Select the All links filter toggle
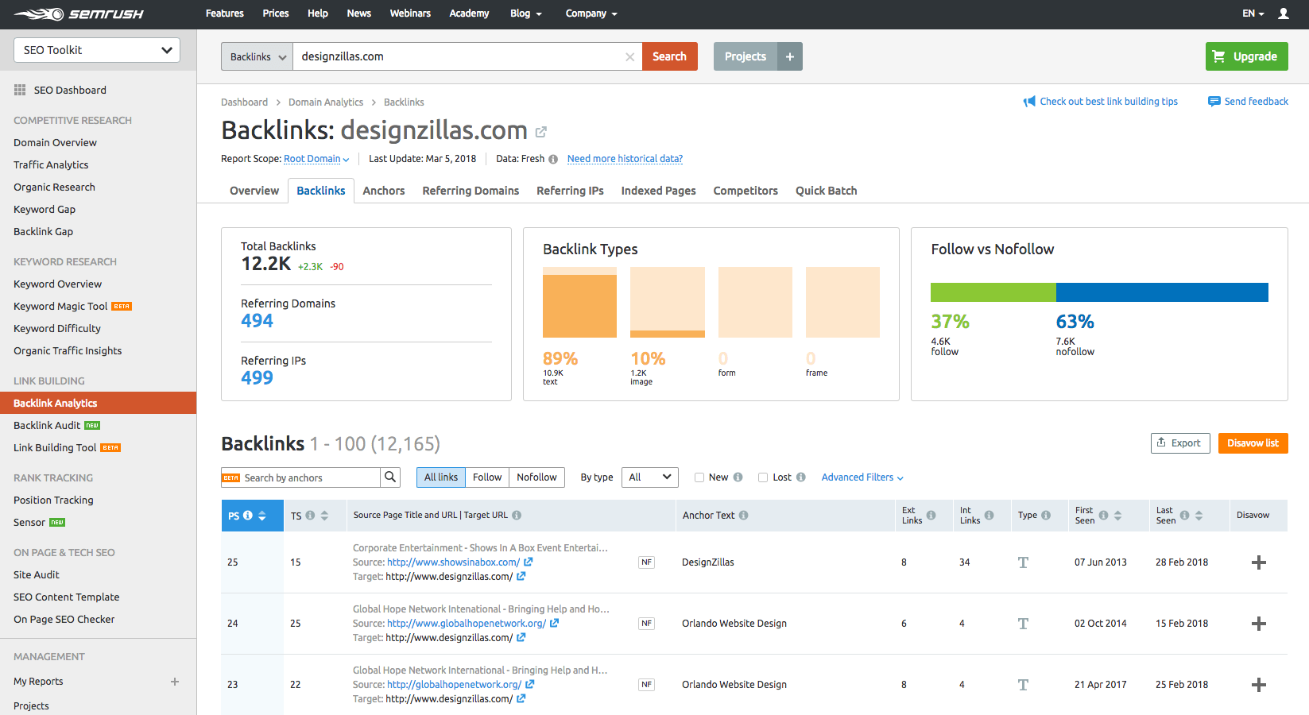The image size is (1309, 715). 441,477
